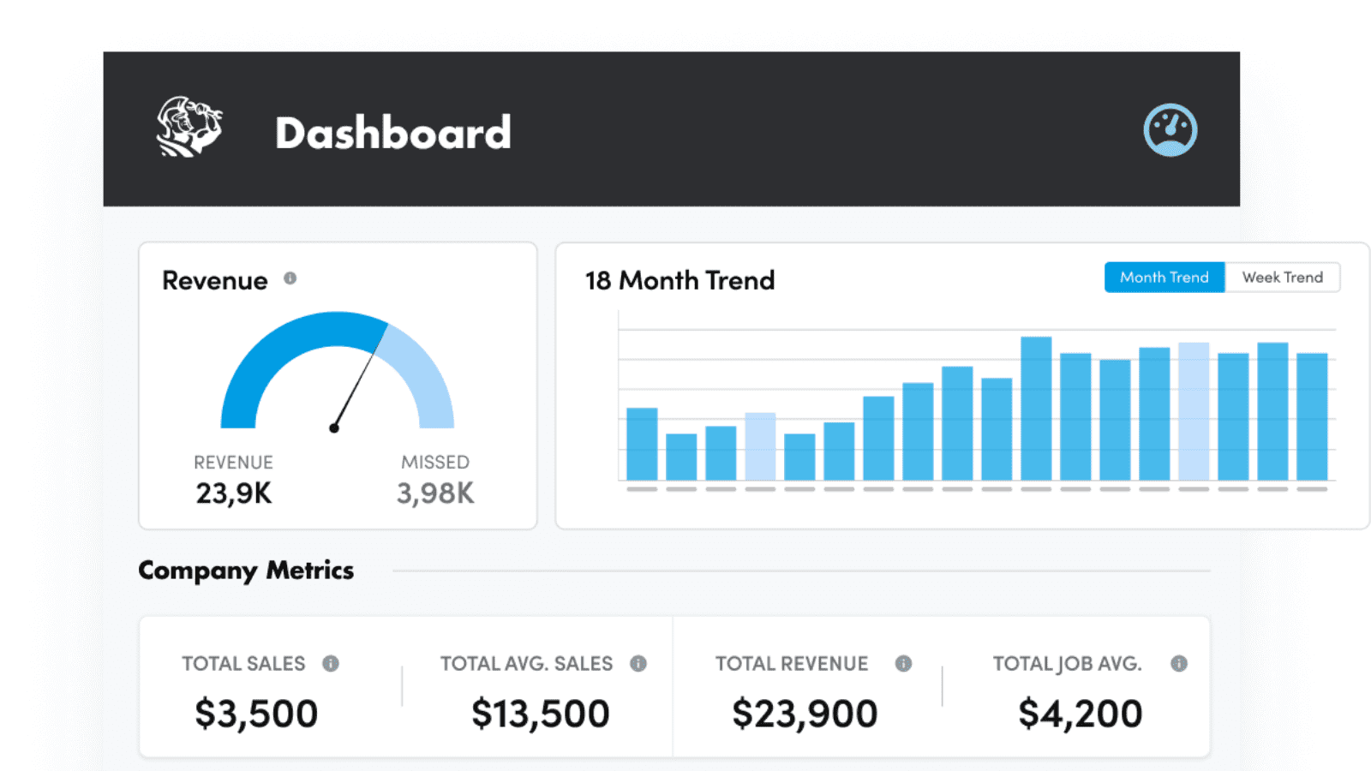Click the Company Metrics section heading
The height and width of the screenshot is (771, 1371).
tap(246, 571)
